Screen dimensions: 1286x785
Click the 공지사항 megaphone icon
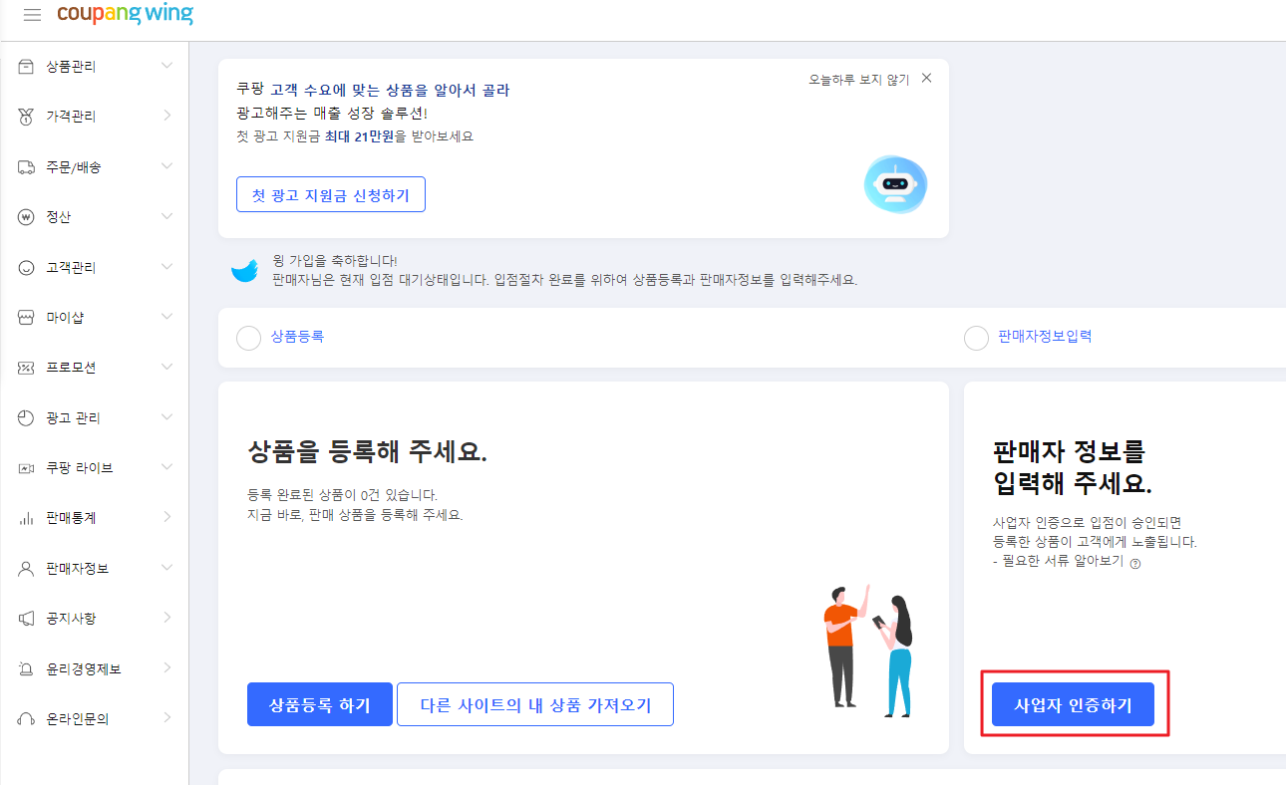[x=27, y=618]
